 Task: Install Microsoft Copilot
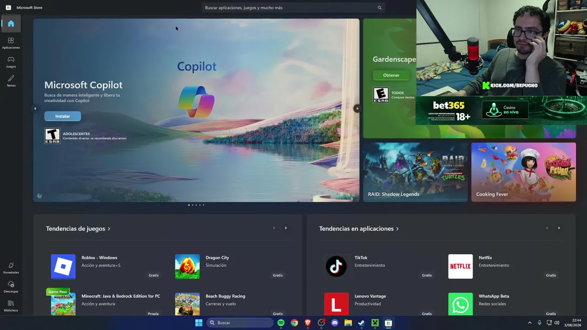[x=63, y=116]
